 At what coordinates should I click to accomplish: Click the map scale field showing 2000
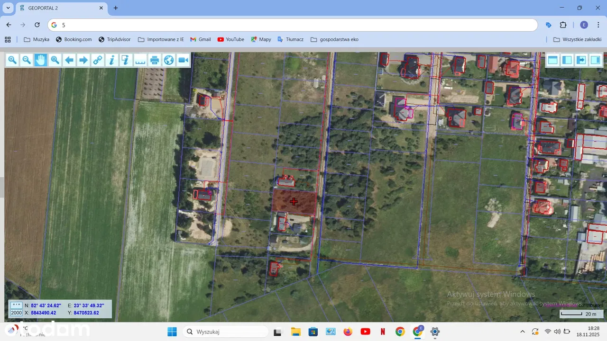[16, 313]
